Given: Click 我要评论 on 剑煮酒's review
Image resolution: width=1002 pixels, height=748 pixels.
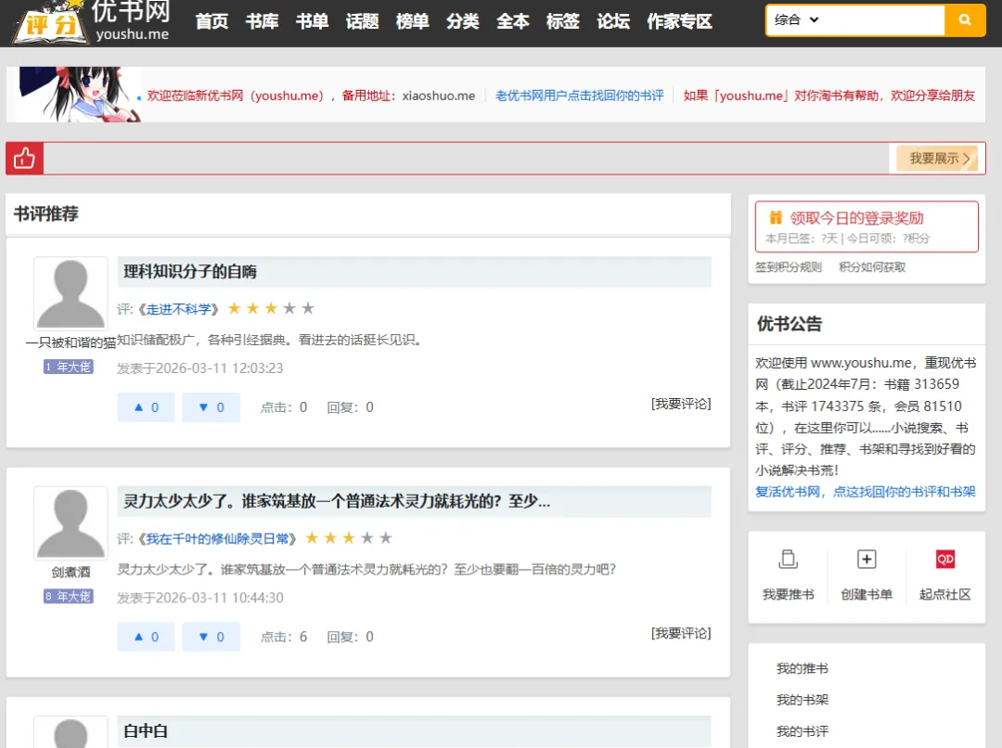Looking at the screenshot, I should [x=681, y=634].
